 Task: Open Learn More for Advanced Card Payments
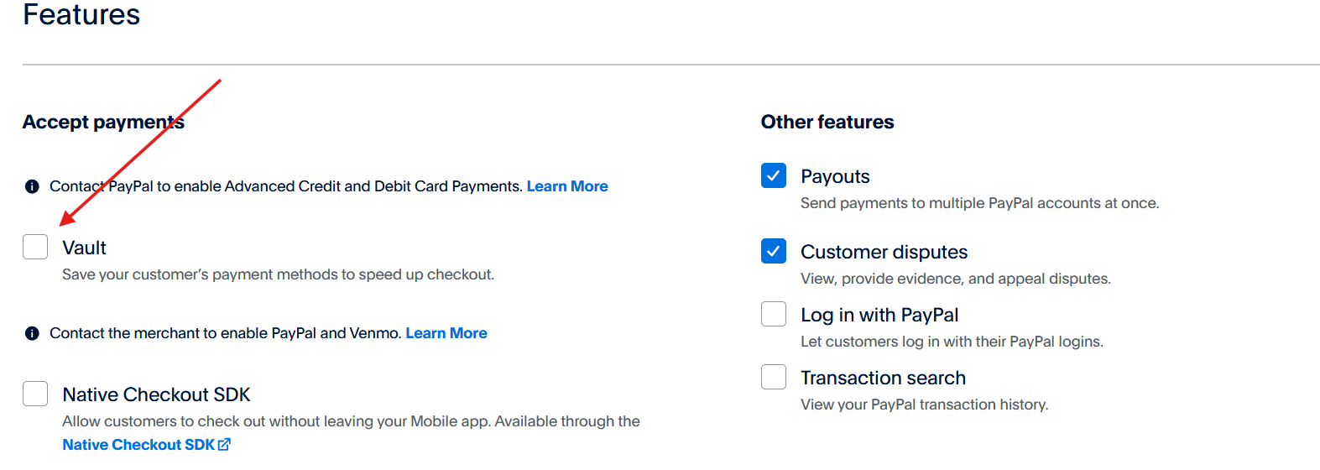pos(567,186)
